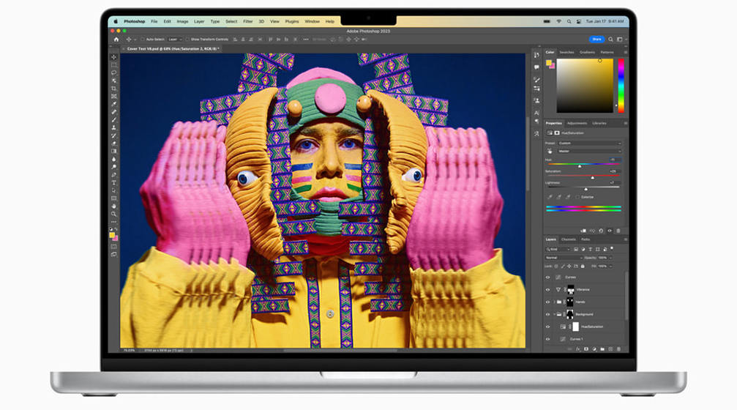Screen dimensions: 737x410
Task: Select the Horizontal Type tool
Action: point(113,182)
